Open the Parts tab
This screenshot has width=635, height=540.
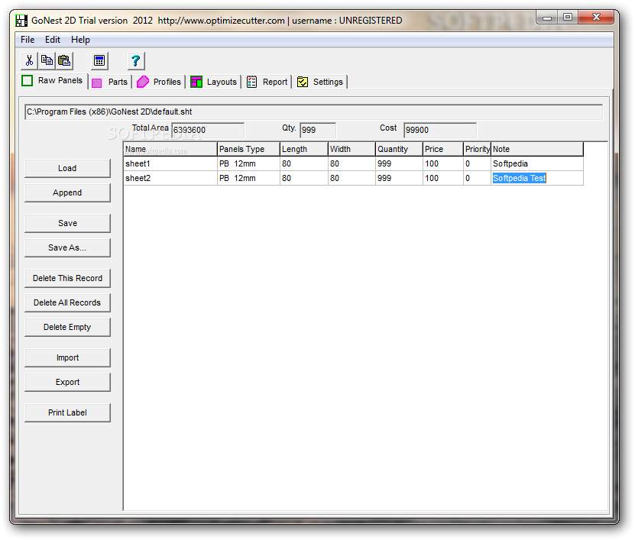click(x=110, y=82)
